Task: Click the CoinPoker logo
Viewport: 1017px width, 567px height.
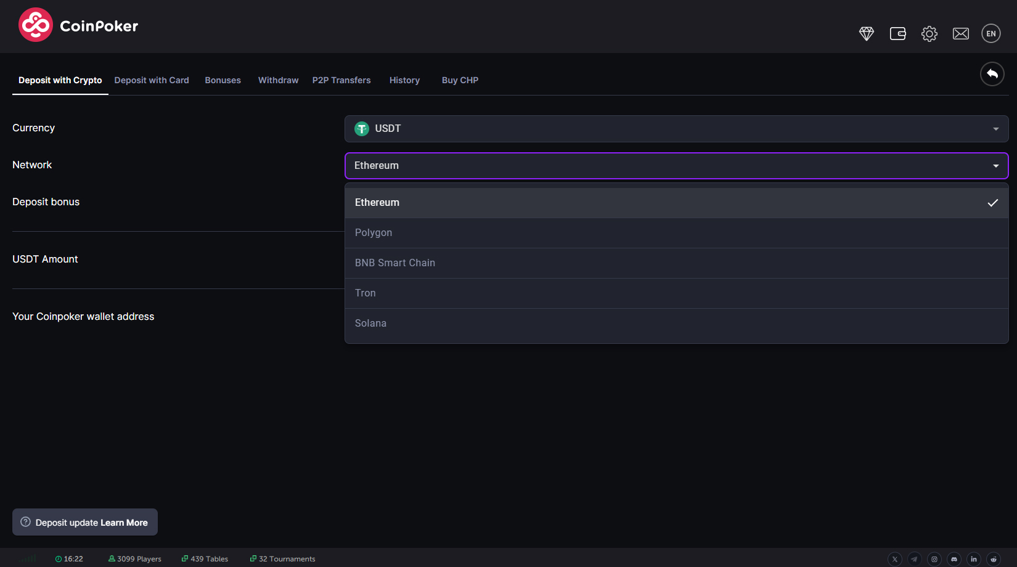Action: tap(78, 25)
